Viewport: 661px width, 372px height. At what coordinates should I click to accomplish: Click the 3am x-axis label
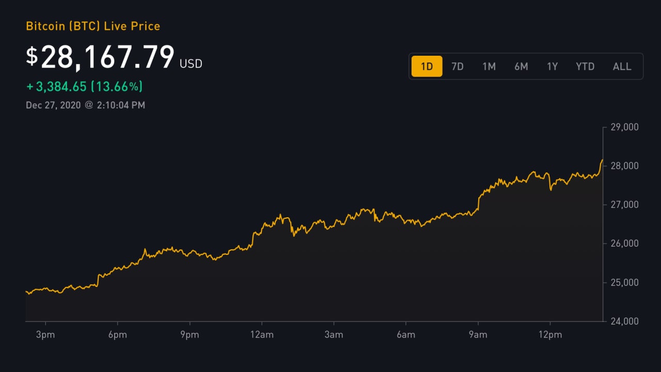tap(334, 335)
